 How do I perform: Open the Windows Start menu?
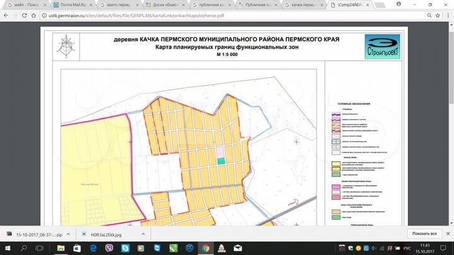[8, 249]
